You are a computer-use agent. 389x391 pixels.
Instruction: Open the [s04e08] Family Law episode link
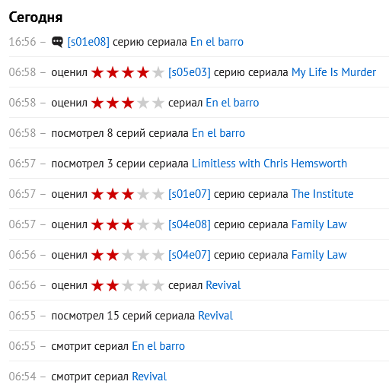(190, 224)
